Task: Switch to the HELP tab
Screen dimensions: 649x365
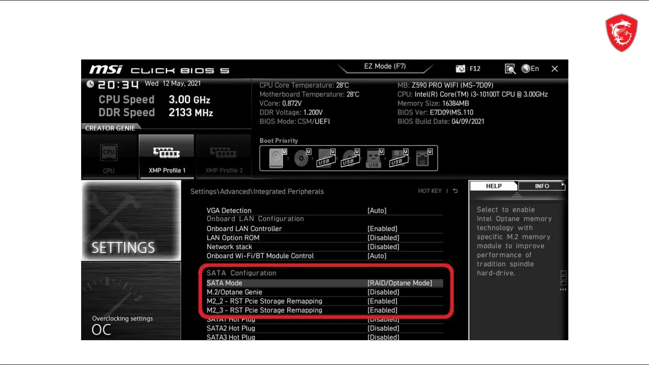Action: tap(494, 186)
